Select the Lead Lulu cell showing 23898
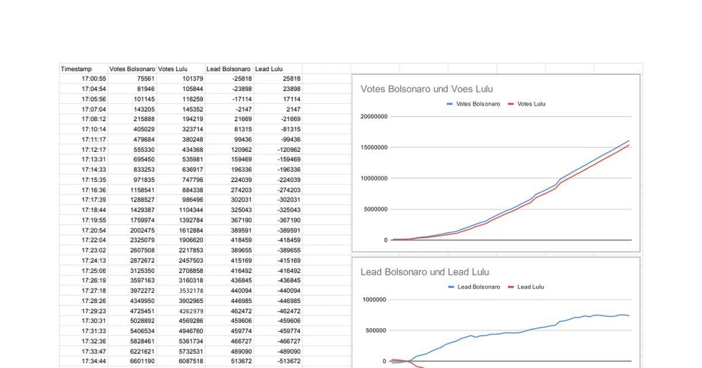This screenshot has width=702, height=368. click(278, 89)
